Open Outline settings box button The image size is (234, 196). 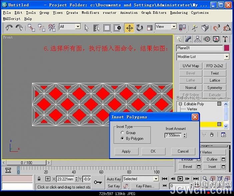click(x=223, y=159)
